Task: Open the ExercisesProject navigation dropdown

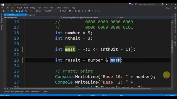Action: click(32, 18)
